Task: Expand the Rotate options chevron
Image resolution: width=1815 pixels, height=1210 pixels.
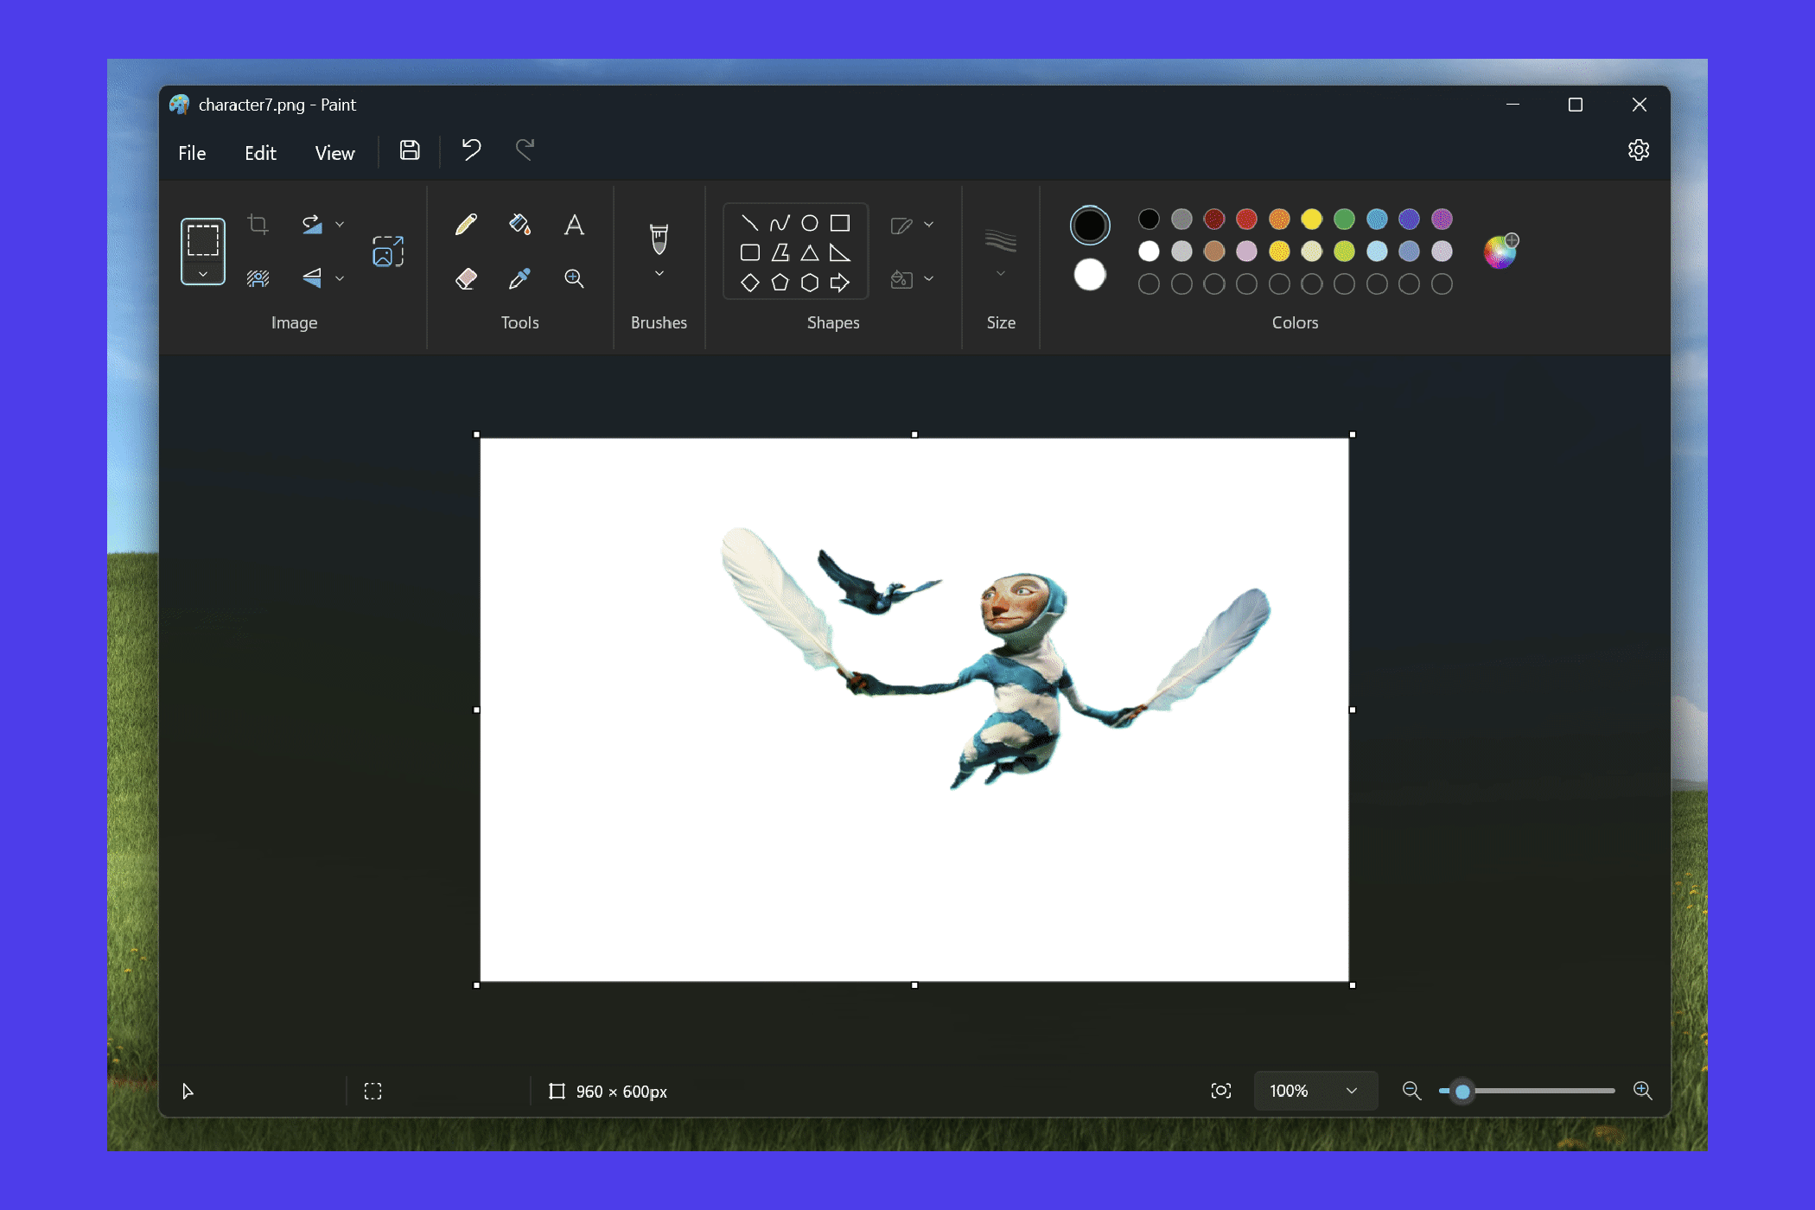Action: tap(340, 225)
